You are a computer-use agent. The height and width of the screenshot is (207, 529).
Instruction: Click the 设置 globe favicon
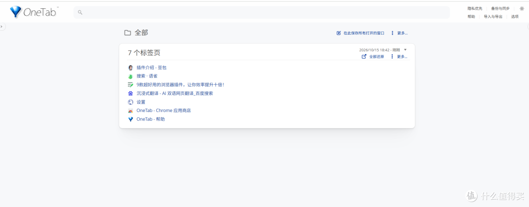pyautogui.click(x=131, y=102)
